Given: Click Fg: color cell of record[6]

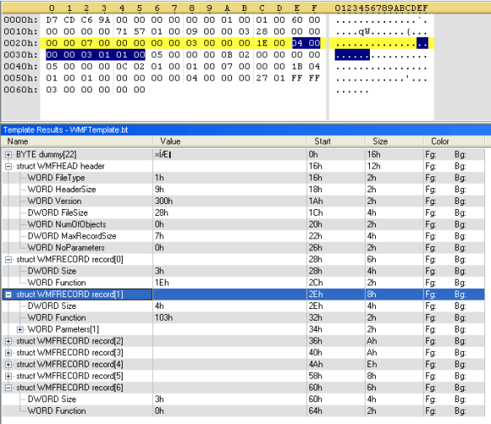Looking at the screenshot, I should [430, 388].
